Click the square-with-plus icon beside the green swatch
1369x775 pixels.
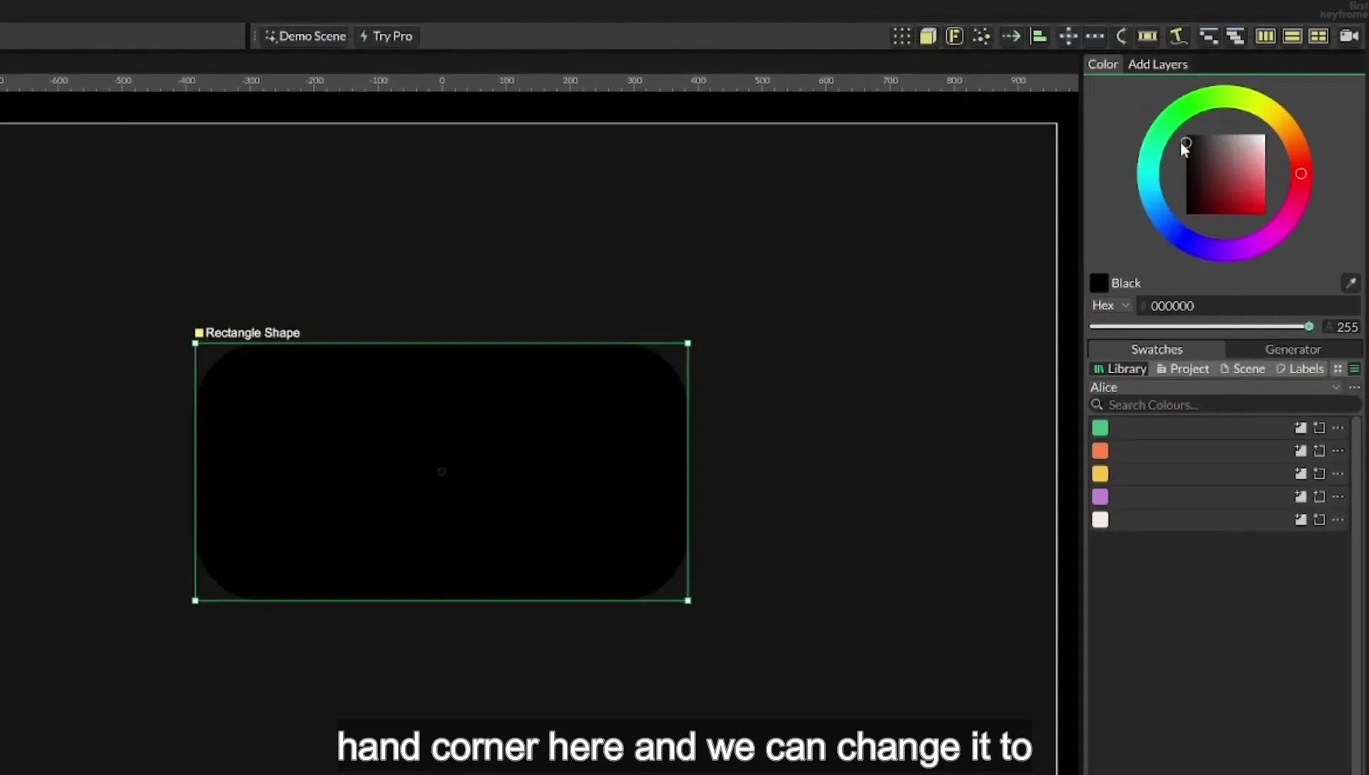[x=1301, y=428]
